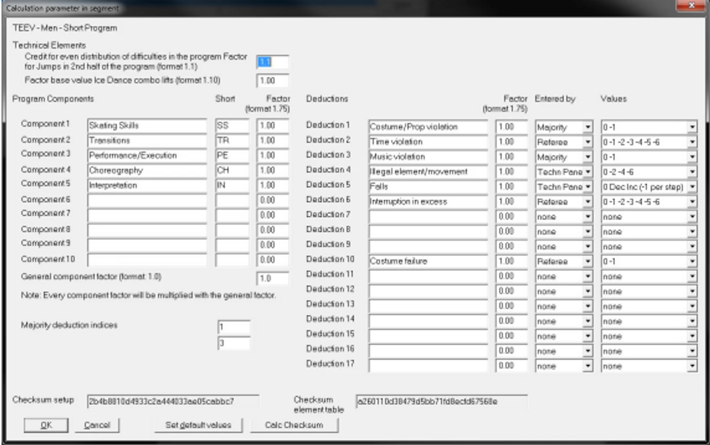Select Deduction 8 factor field
This screenshot has width=710, height=445.
tap(512, 232)
